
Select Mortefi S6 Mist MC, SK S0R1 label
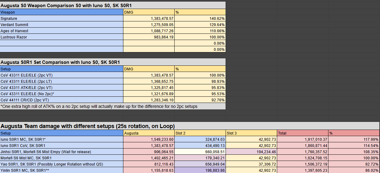(62, 158)
